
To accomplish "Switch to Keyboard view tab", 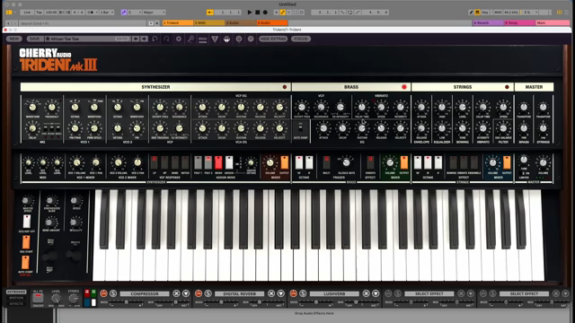I will [x=16, y=292].
